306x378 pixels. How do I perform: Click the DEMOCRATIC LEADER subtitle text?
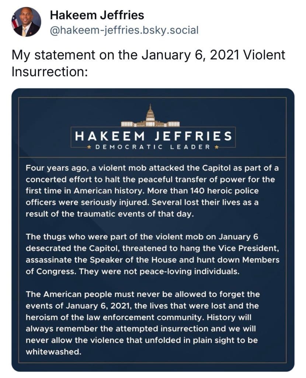[x=153, y=147]
